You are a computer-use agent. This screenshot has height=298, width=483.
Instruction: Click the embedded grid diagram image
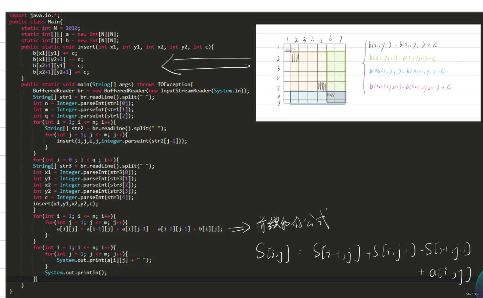[368, 73]
